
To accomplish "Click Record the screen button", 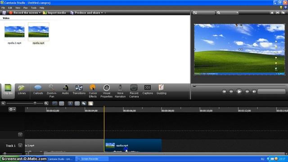I will point(24,13).
